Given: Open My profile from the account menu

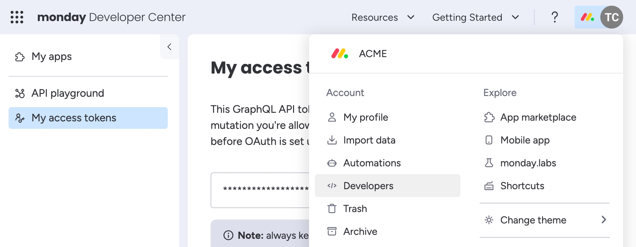Looking at the screenshot, I should tap(365, 117).
